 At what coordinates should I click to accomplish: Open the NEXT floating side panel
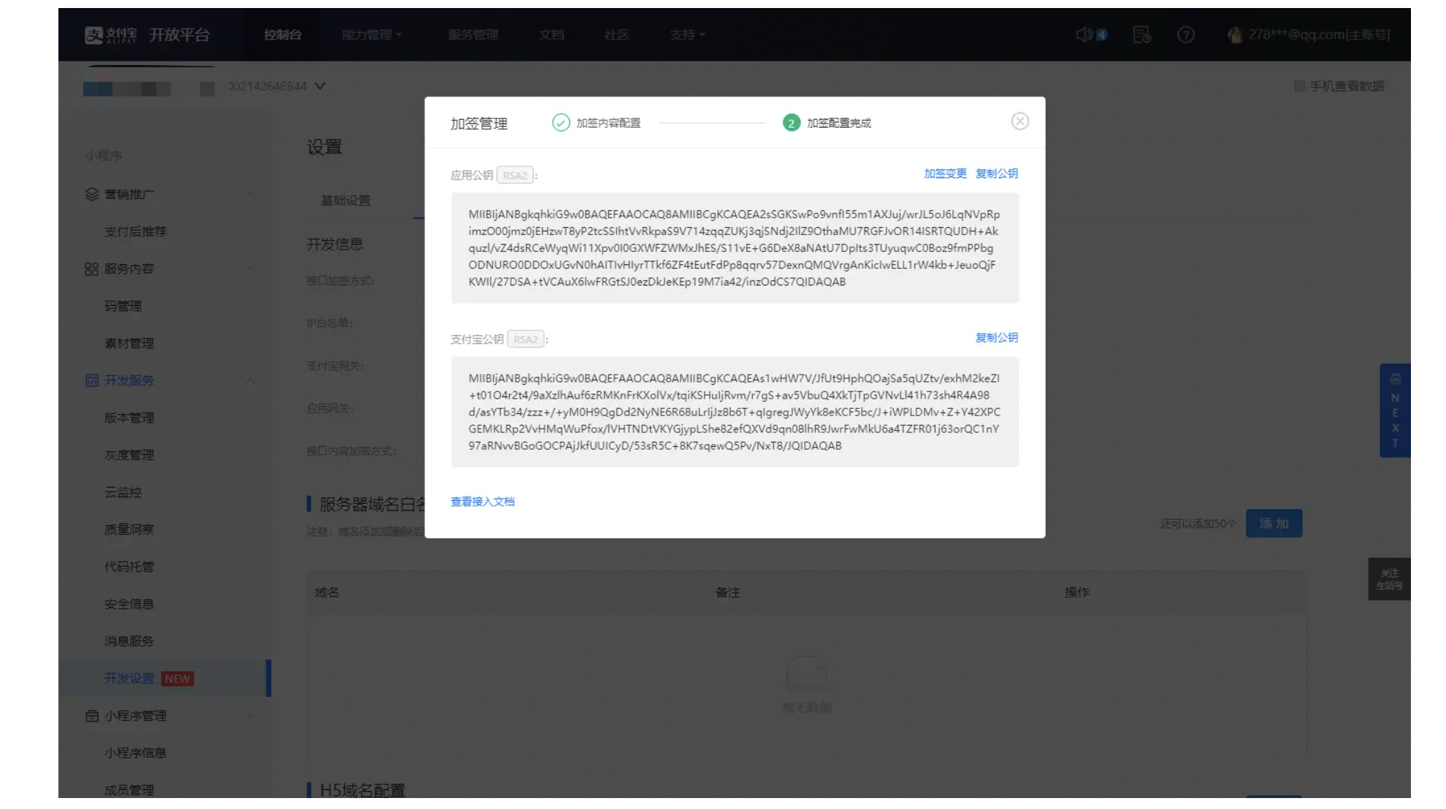pyautogui.click(x=1395, y=410)
